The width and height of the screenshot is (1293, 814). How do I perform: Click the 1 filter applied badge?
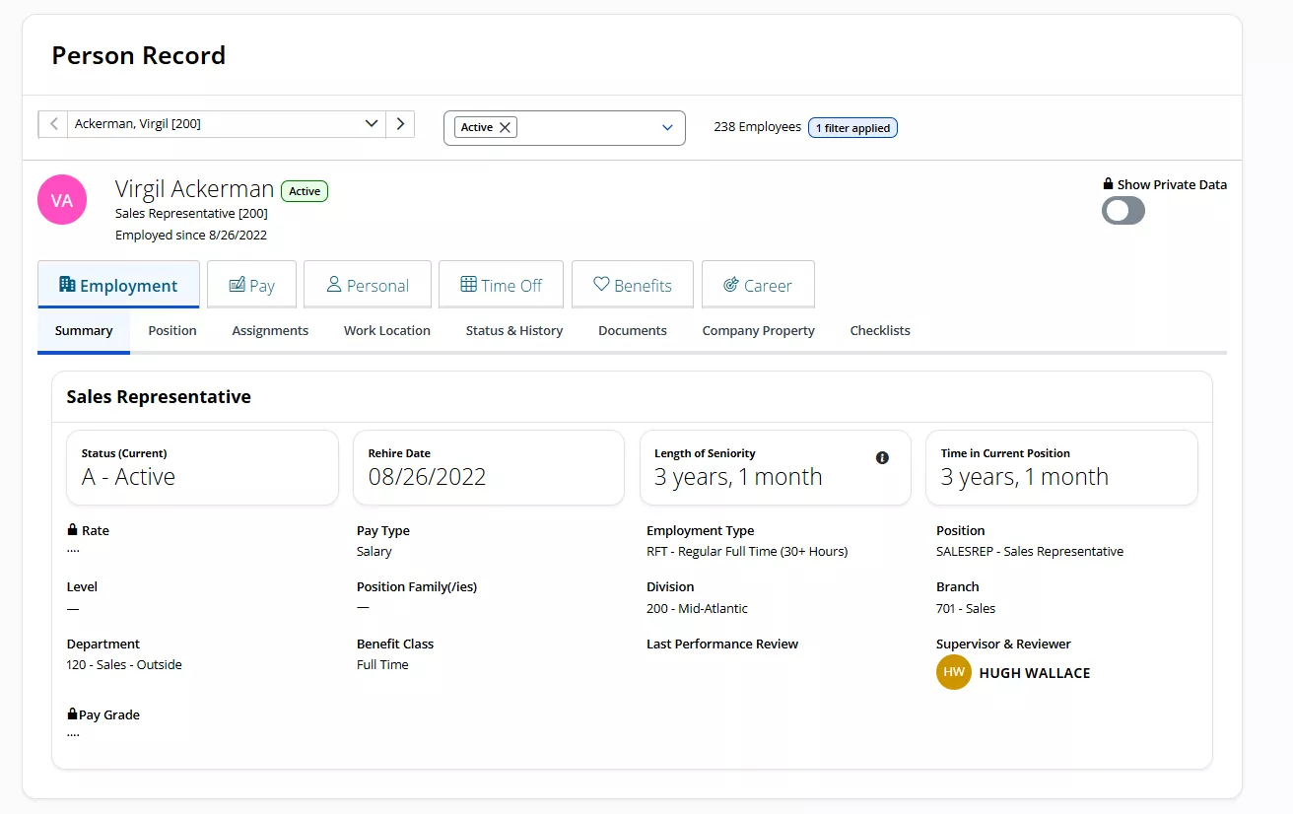[x=852, y=128]
